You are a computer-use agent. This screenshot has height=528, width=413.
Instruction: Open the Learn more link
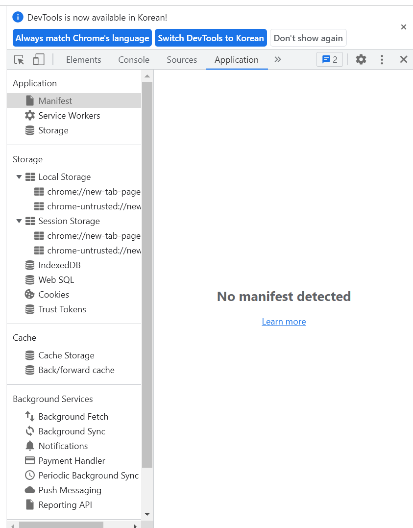point(284,322)
